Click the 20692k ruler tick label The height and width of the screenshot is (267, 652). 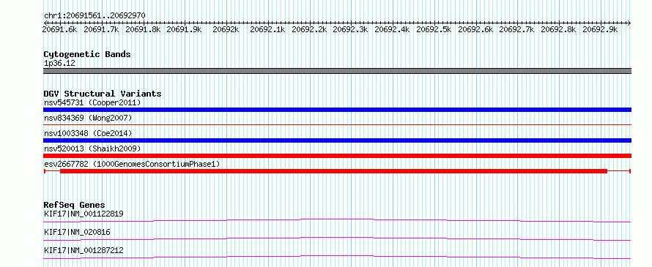tap(226, 29)
